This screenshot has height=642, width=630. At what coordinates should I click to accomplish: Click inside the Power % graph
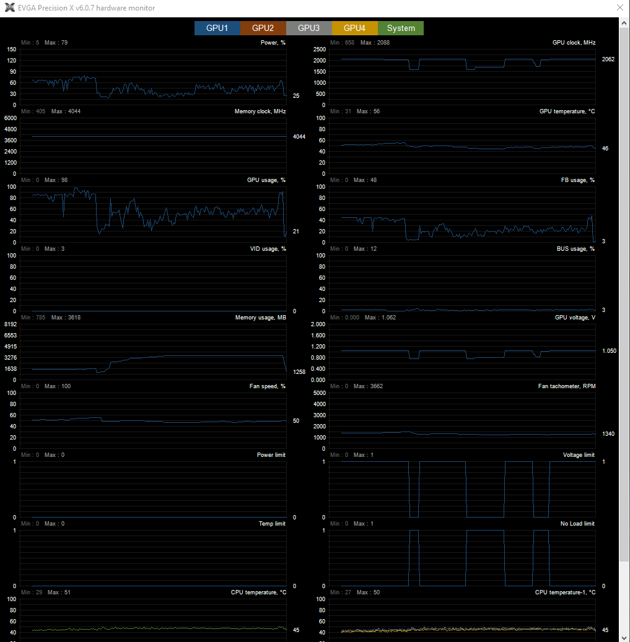click(153, 77)
